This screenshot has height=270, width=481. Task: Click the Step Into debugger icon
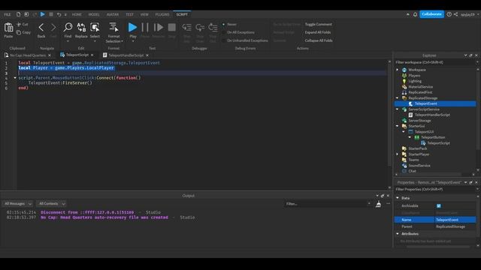coord(186,28)
